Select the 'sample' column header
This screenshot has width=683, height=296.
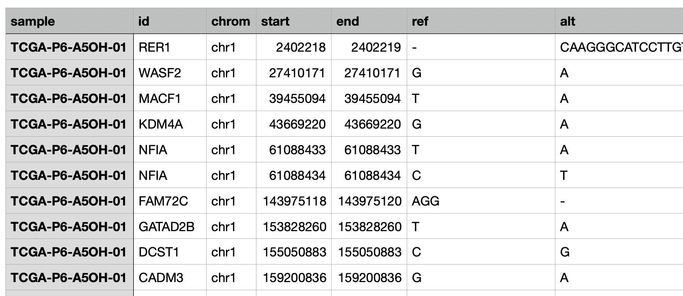tap(70, 21)
